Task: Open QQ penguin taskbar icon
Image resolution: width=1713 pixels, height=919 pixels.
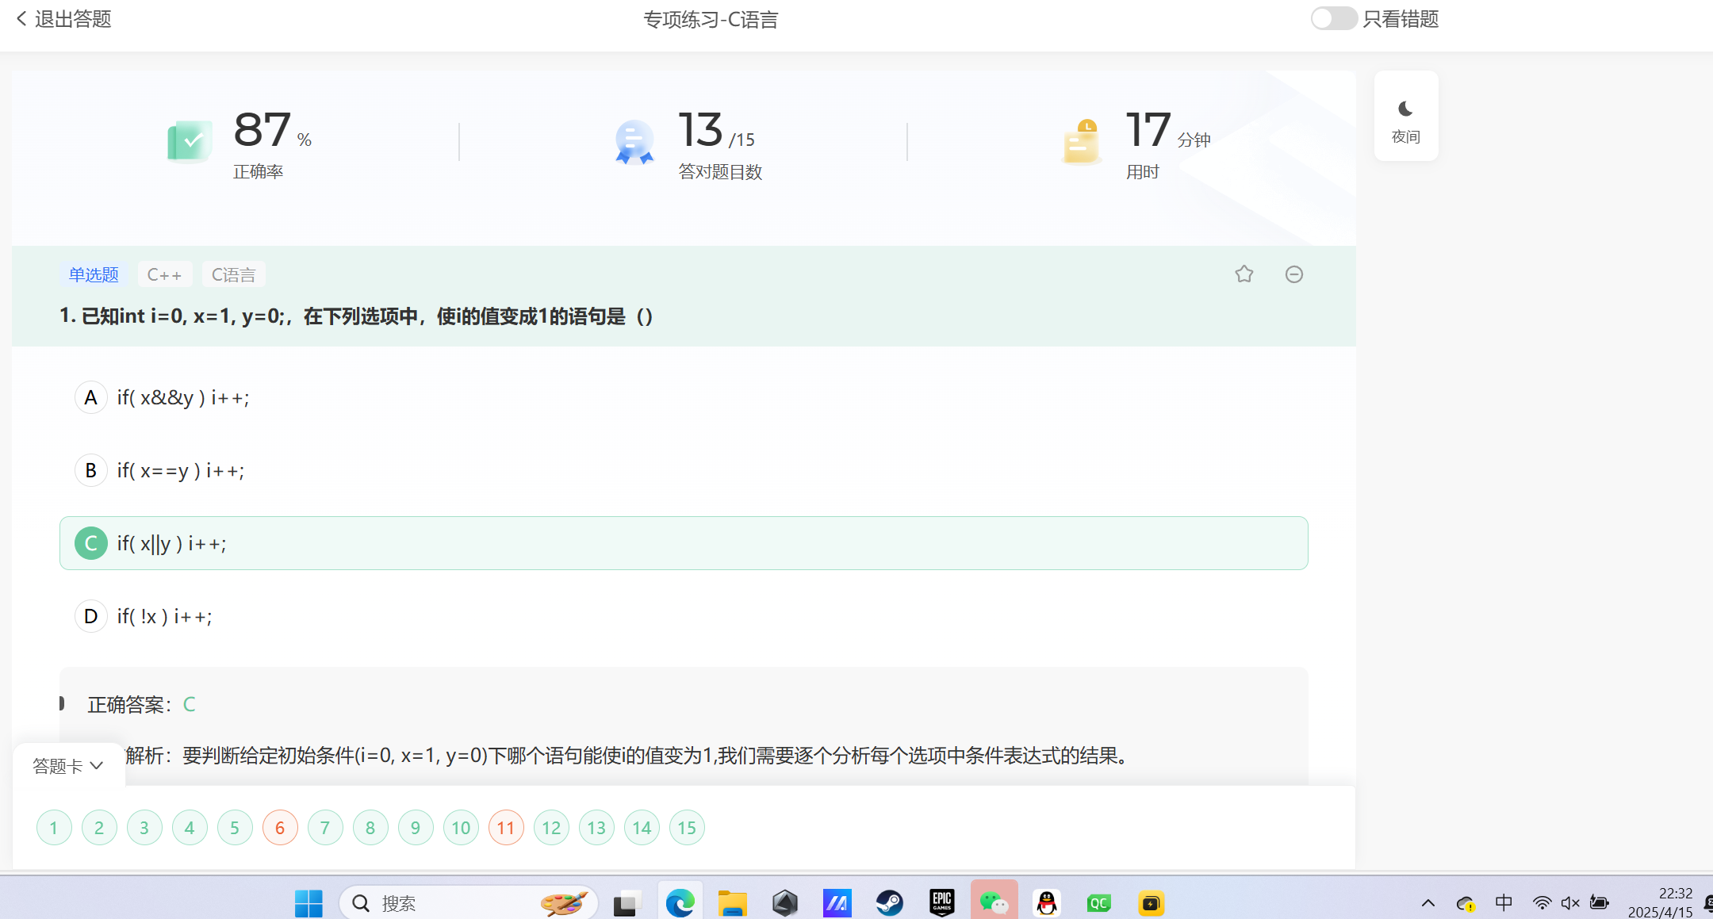Action: [1047, 902]
